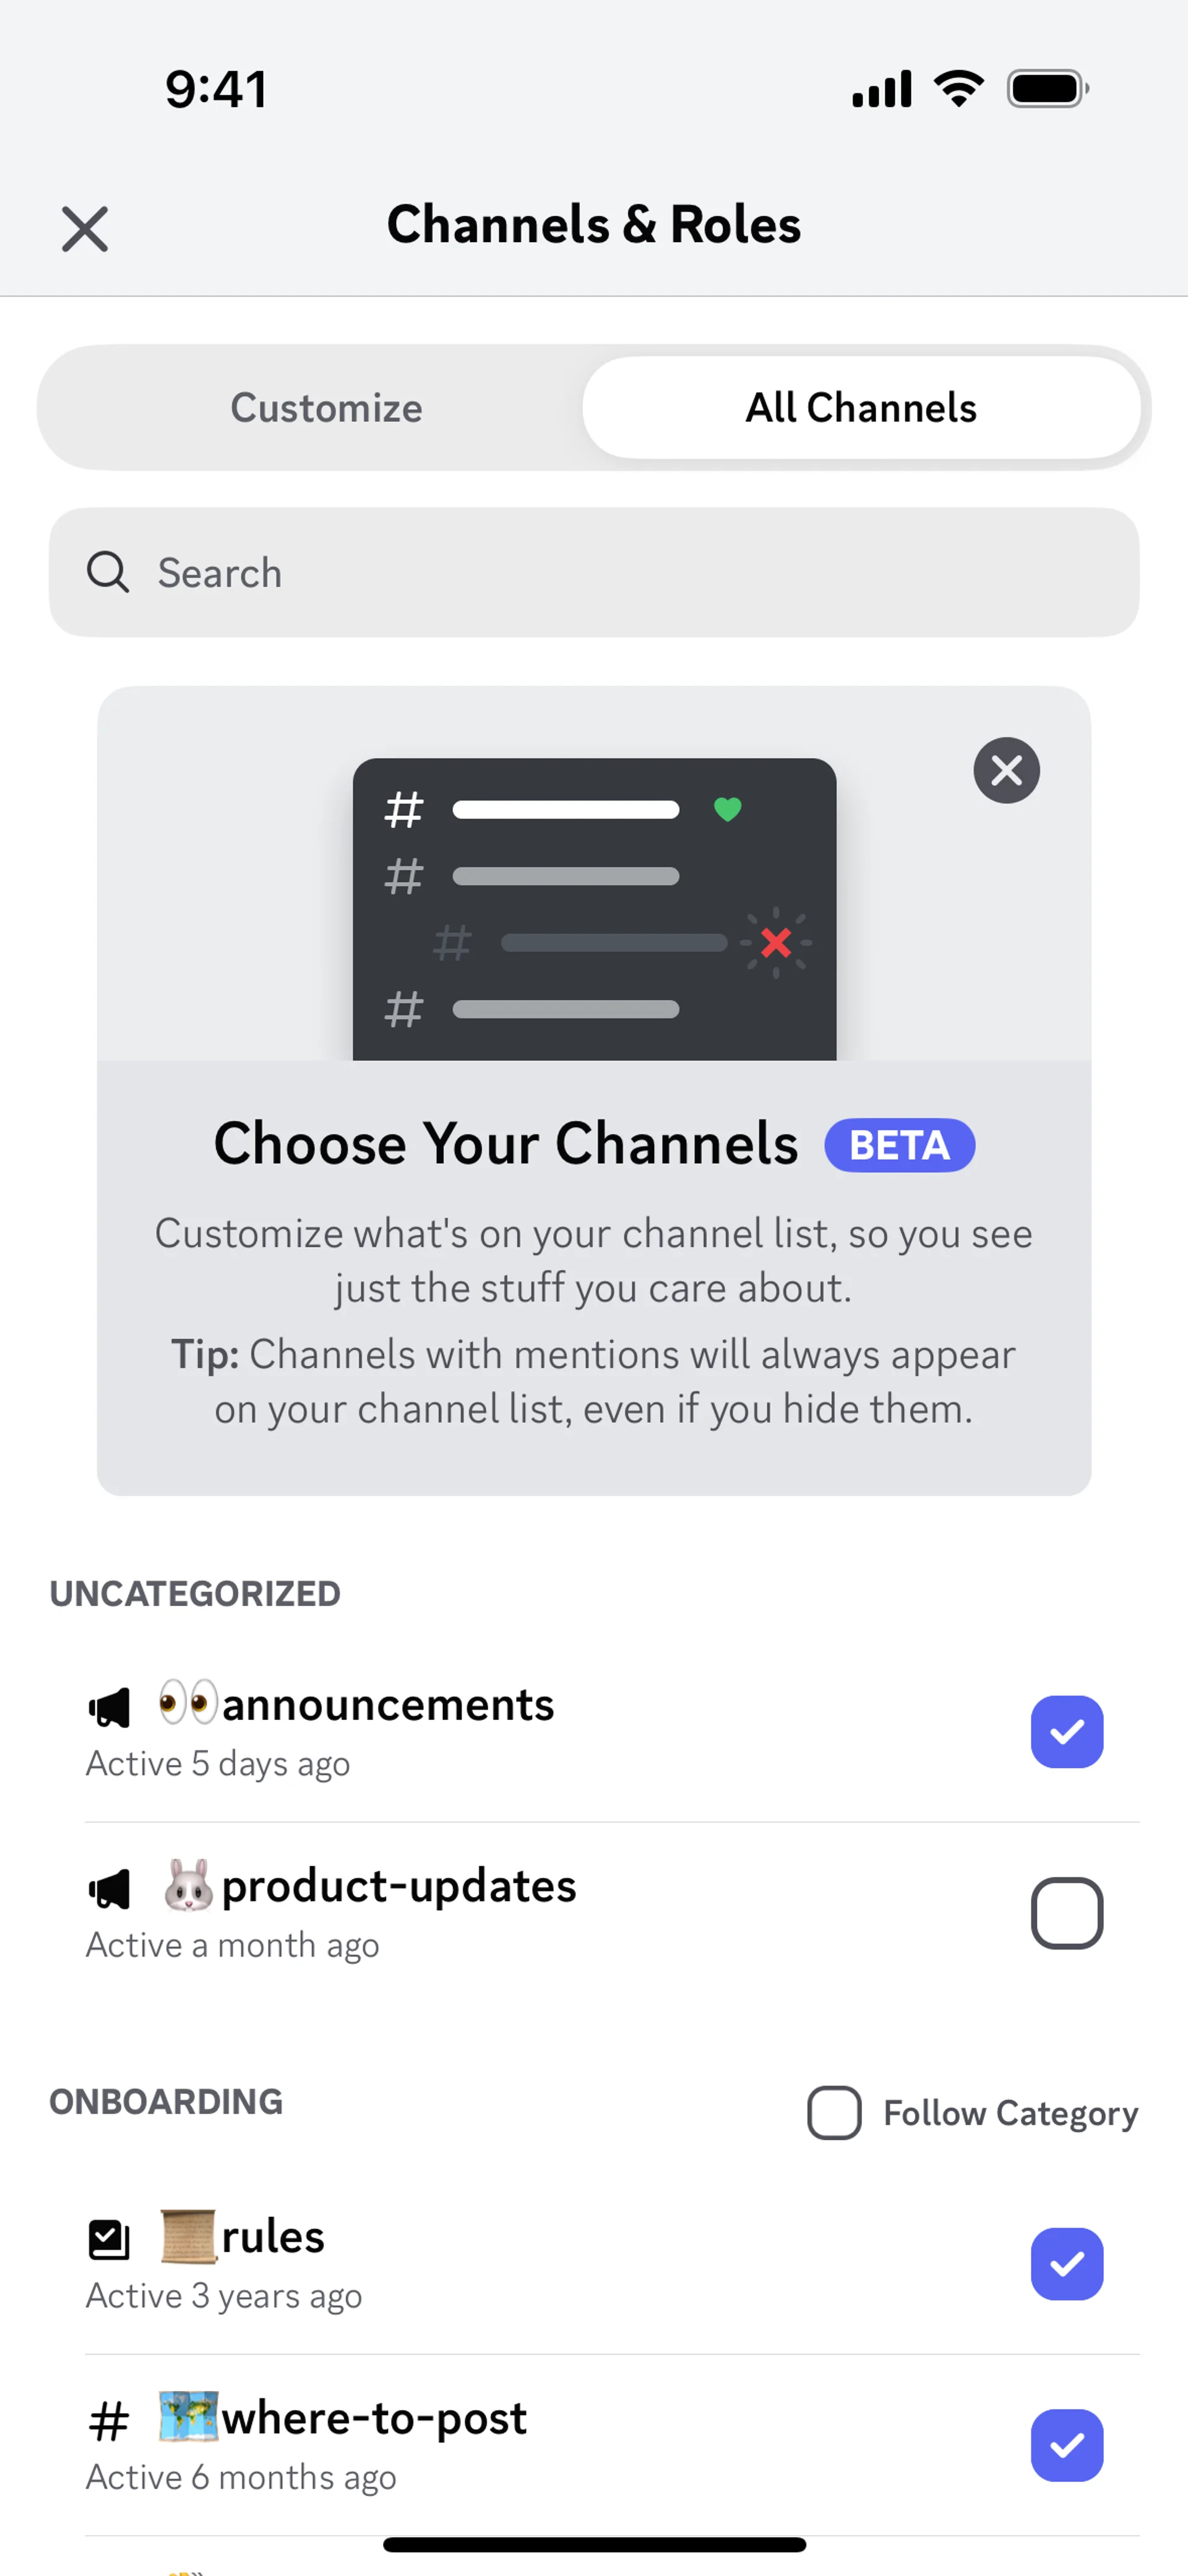The width and height of the screenshot is (1188, 2576).
Task: Check the product-updates channel checkbox
Action: [1066, 1913]
